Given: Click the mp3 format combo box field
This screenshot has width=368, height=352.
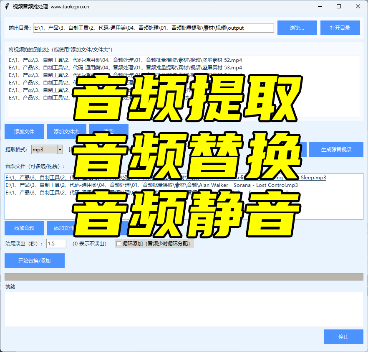Looking at the screenshot, I should (x=44, y=150).
